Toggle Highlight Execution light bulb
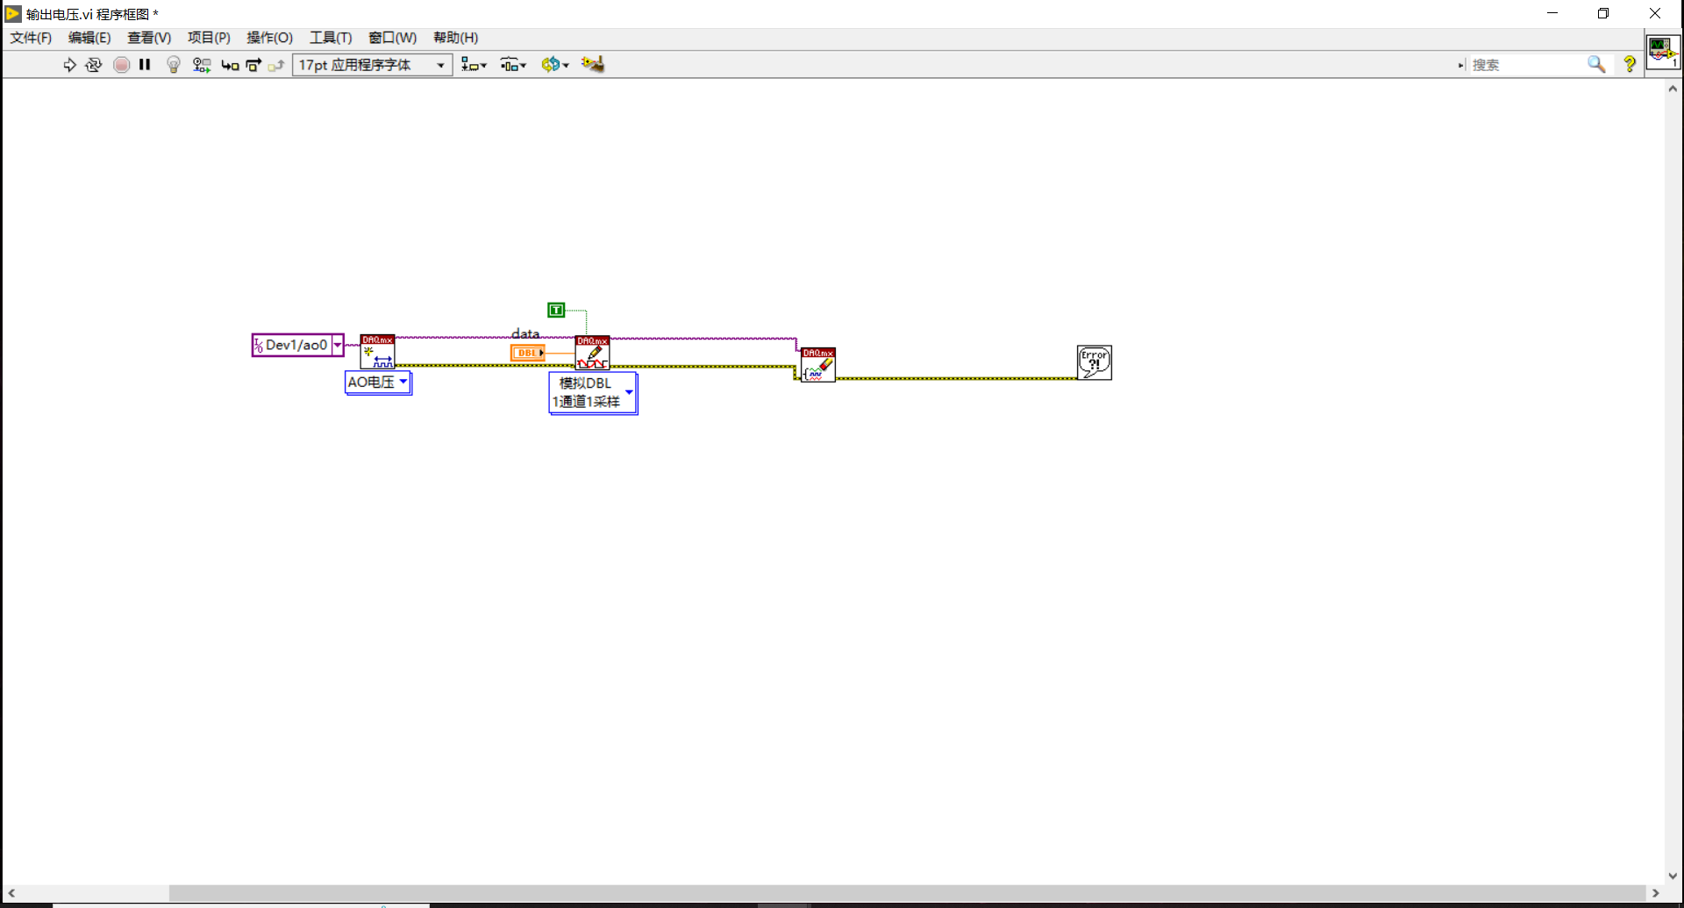This screenshot has width=1684, height=908. pyautogui.click(x=174, y=65)
